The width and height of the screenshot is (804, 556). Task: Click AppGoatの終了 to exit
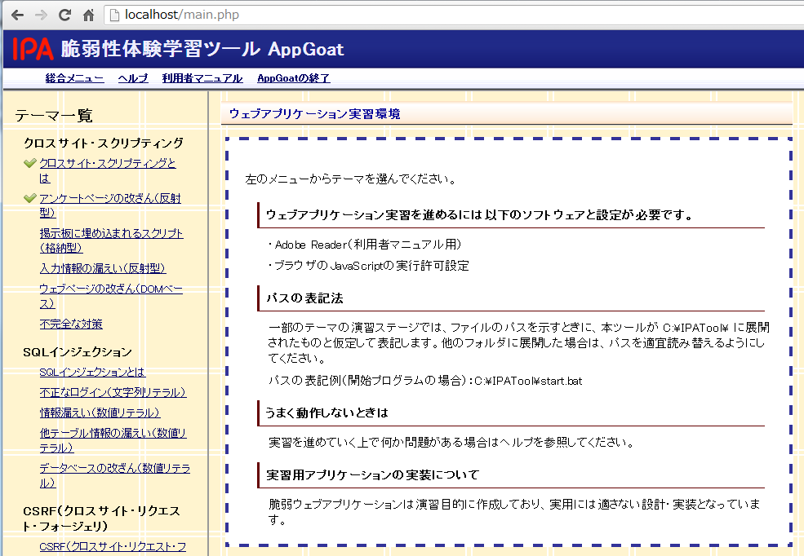coord(293,78)
